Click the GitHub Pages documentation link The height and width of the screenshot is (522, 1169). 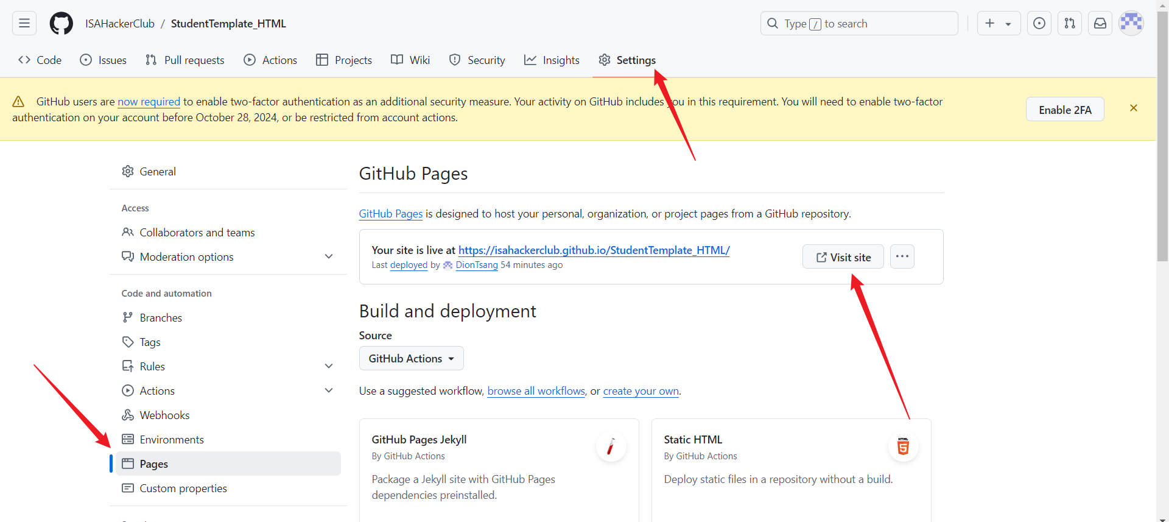[390, 214]
